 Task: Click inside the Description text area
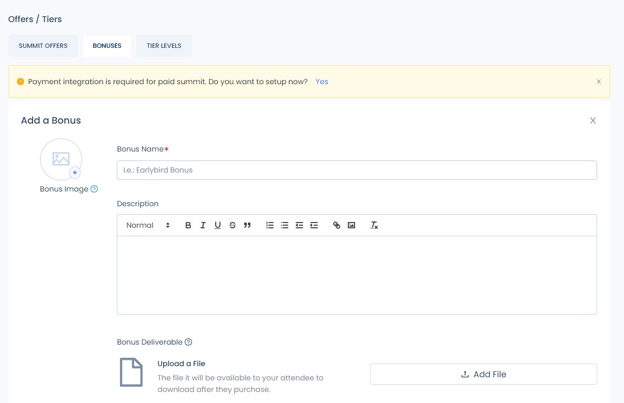[357, 275]
